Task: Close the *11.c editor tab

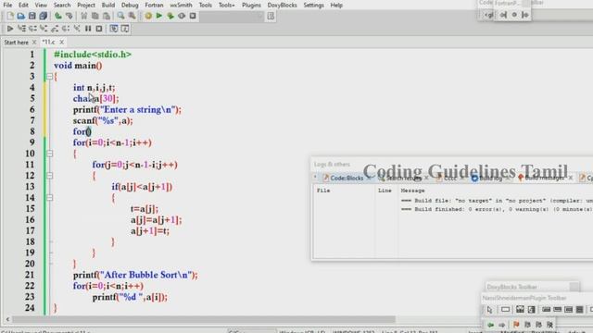Action: click(x=62, y=43)
